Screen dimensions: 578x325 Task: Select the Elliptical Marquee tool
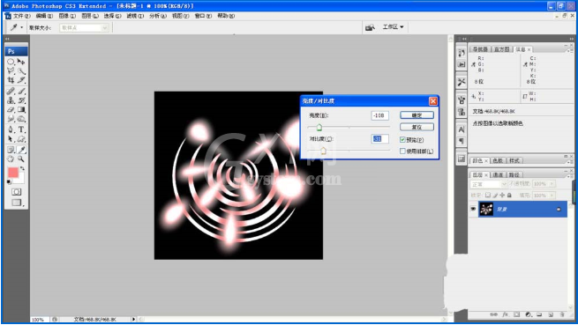click(x=11, y=62)
